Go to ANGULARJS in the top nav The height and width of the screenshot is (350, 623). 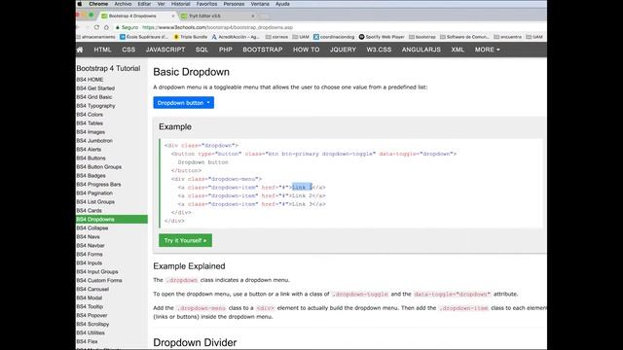pos(421,50)
